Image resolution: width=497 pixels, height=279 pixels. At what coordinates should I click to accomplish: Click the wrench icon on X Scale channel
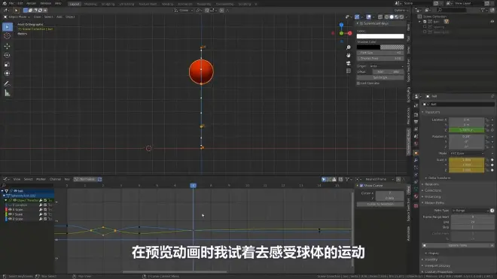pos(41,210)
